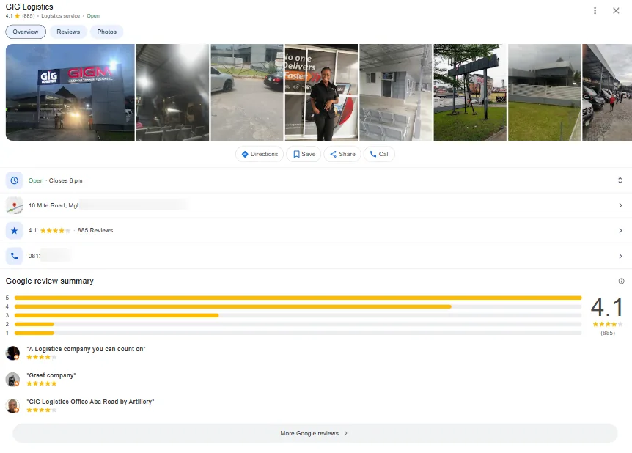Click the map pin icon next to address
This screenshot has width=632, height=453.
coord(14,205)
